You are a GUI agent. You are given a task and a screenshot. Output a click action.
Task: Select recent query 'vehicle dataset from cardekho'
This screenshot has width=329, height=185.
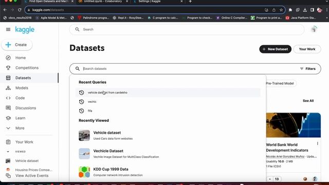(x=168, y=92)
